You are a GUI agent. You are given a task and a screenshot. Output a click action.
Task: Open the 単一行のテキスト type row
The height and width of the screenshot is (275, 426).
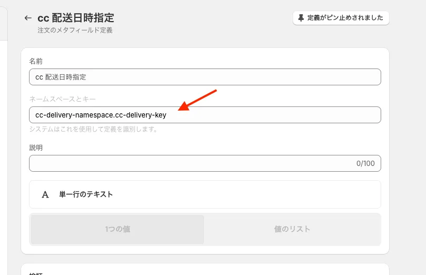[x=205, y=194]
